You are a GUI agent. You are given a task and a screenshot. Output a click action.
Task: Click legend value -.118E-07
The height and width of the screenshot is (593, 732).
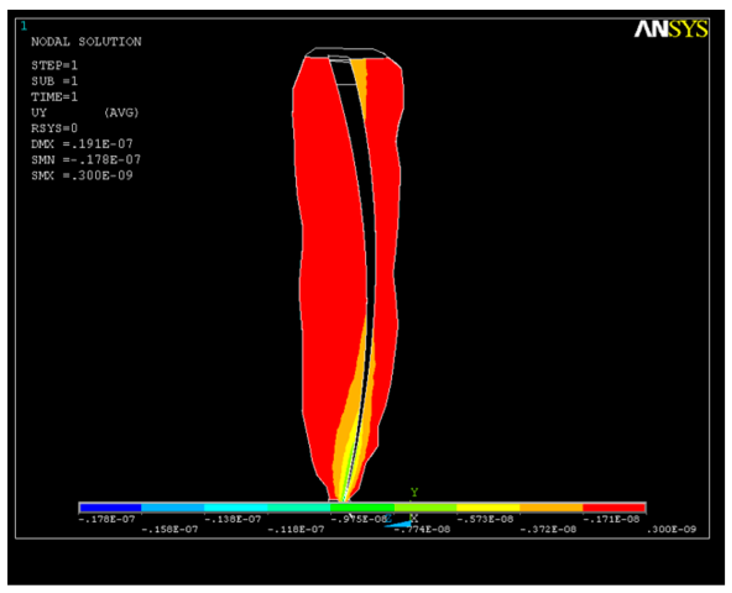[x=296, y=529]
